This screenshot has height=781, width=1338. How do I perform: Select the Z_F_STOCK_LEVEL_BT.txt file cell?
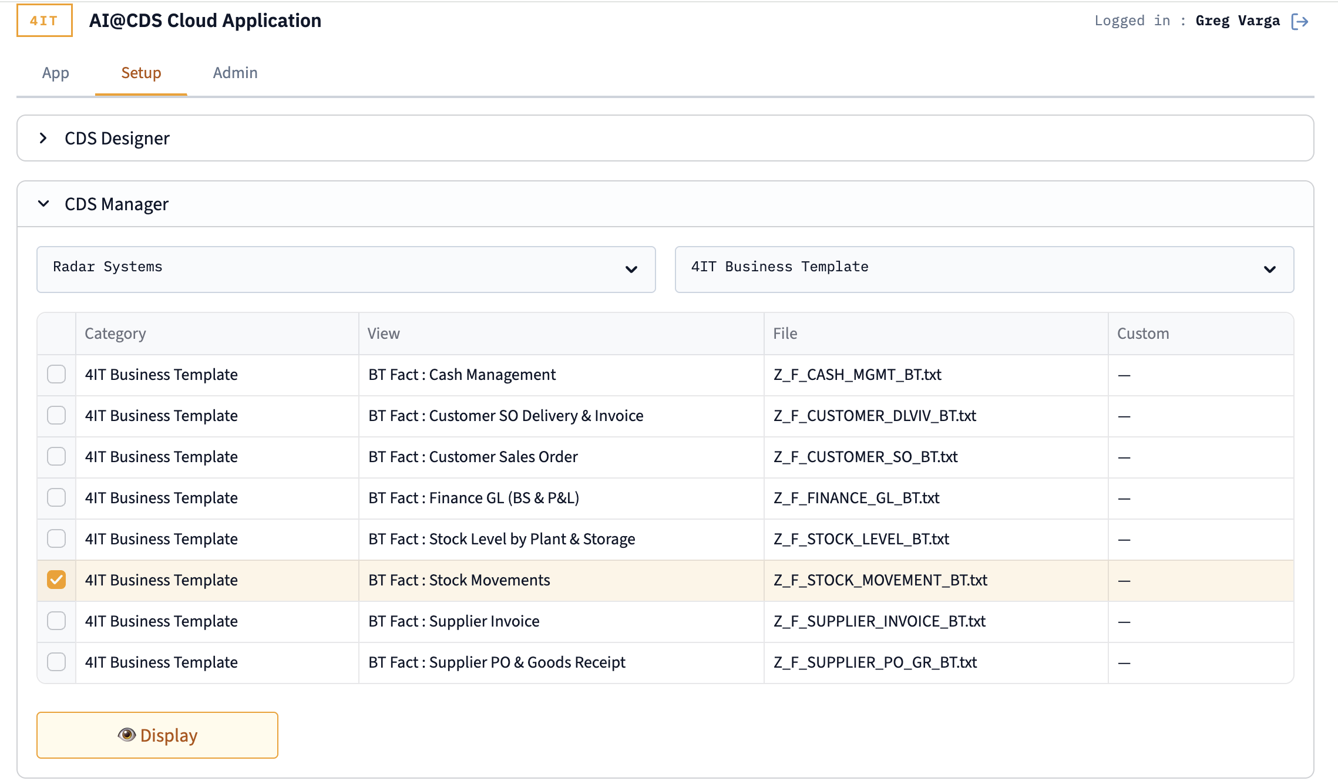coord(861,538)
